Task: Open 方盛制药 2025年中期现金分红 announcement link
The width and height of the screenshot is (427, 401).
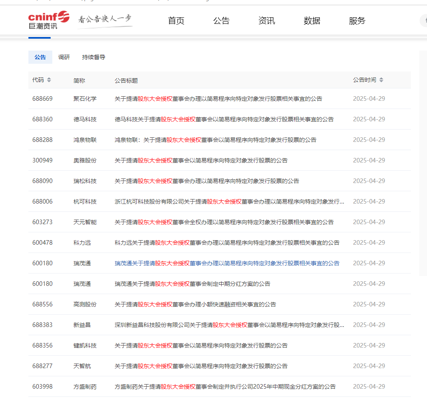Action: [225, 387]
